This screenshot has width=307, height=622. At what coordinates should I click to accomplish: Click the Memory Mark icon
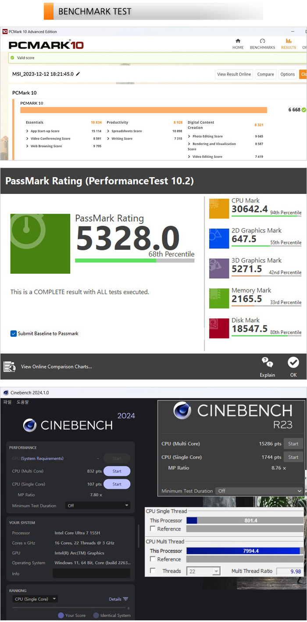coord(219,298)
